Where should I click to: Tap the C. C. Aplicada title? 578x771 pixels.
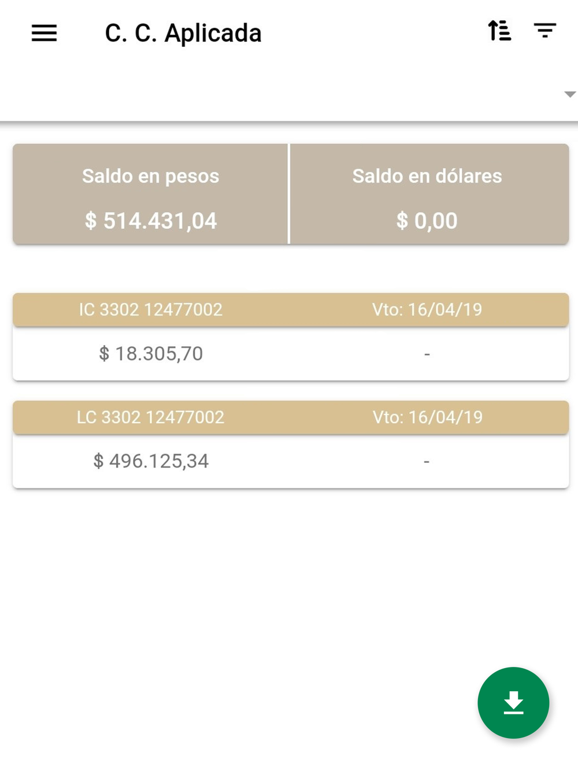pos(183,33)
